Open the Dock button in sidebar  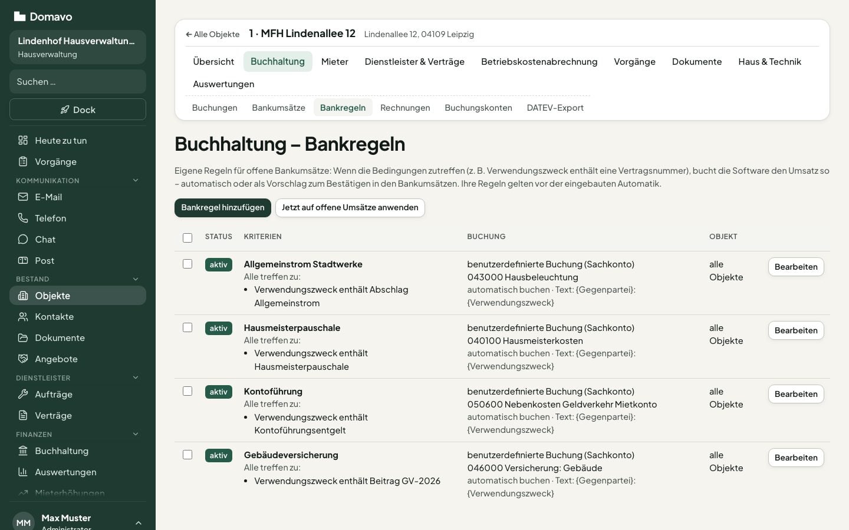point(78,110)
